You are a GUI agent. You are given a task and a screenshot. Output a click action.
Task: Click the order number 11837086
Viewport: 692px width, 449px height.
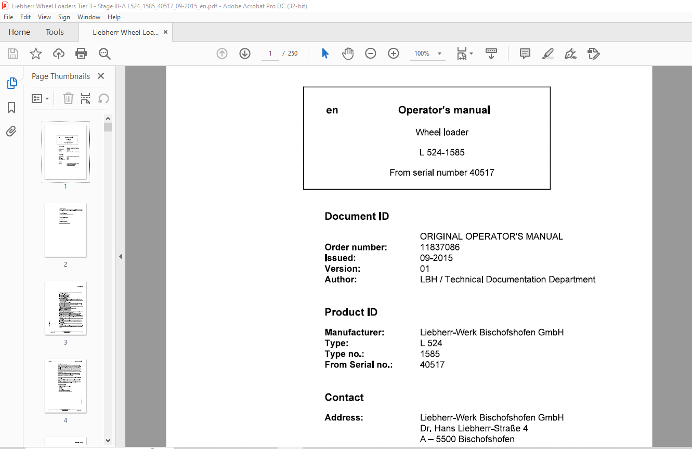(440, 247)
